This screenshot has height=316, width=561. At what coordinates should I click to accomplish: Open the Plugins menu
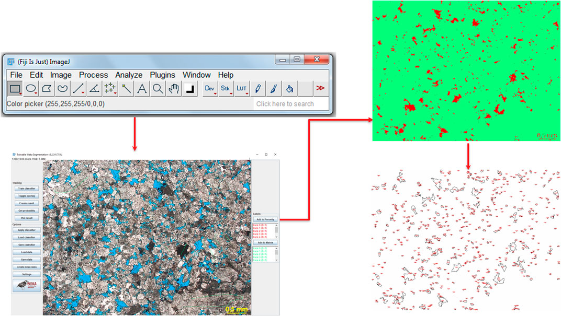162,75
